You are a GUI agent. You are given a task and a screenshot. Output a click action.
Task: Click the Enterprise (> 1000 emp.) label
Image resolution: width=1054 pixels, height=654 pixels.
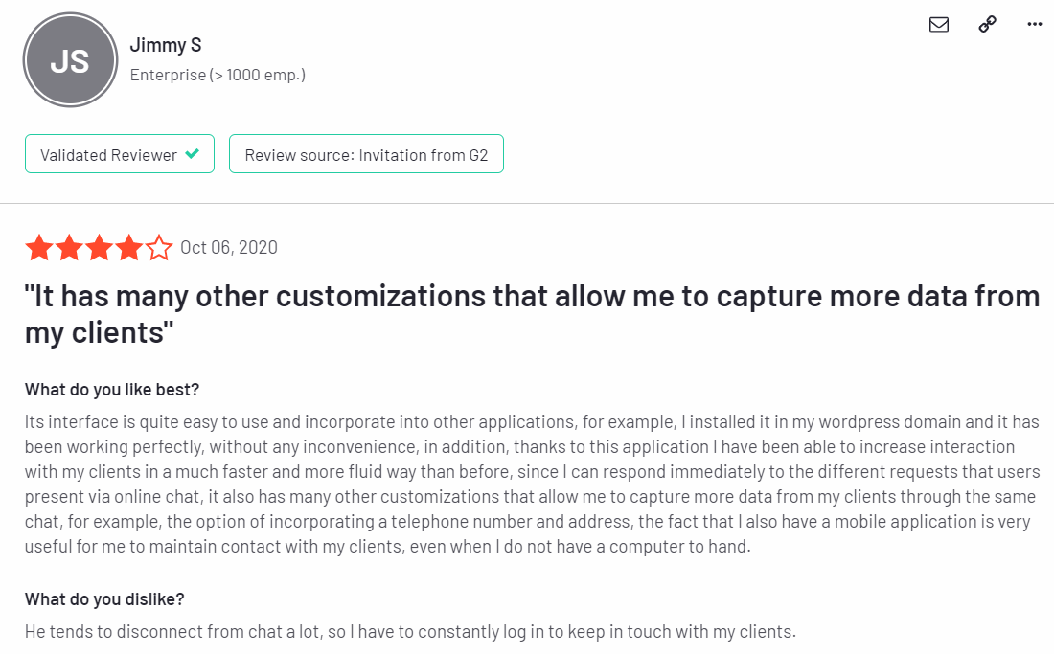pos(218,75)
